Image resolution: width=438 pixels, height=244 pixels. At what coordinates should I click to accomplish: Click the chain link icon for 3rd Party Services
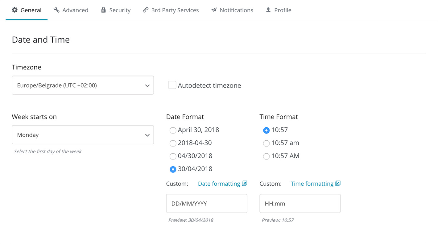145,10
